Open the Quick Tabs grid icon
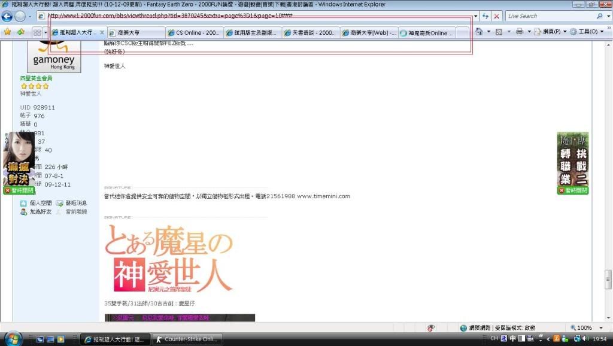Viewport: 613px width, 346px height. click(37, 32)
